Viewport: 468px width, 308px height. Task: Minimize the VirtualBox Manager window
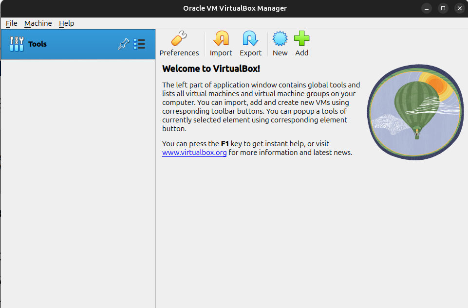pos(427,8)
